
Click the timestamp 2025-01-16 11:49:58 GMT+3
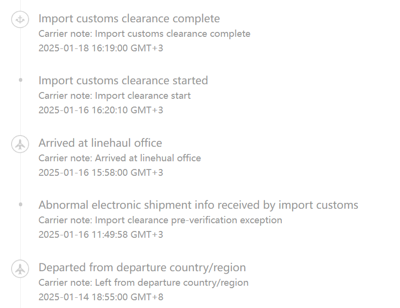pyautogui.click(x=101, y=235)
